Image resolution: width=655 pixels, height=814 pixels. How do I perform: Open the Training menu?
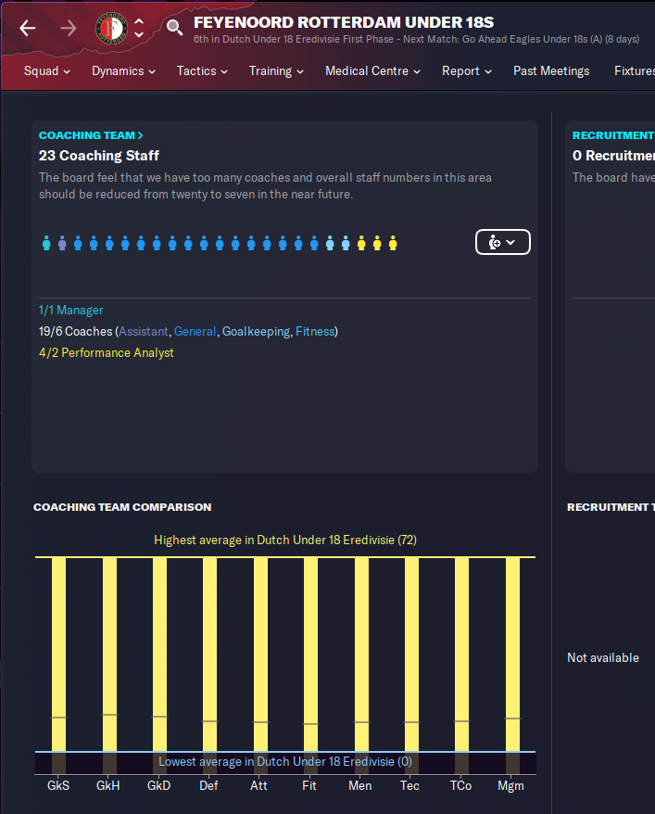coord(276,71)
